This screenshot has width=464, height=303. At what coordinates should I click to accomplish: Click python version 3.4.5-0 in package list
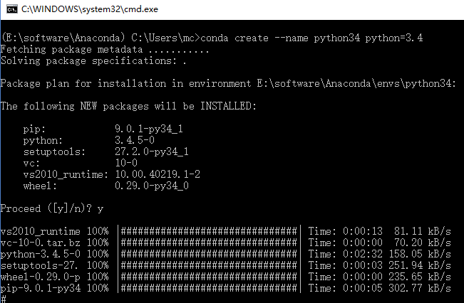(x=135, y=140)
